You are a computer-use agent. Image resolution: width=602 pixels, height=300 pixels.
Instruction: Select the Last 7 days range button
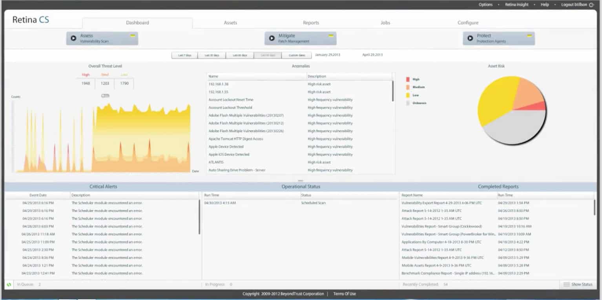(185, 55)
